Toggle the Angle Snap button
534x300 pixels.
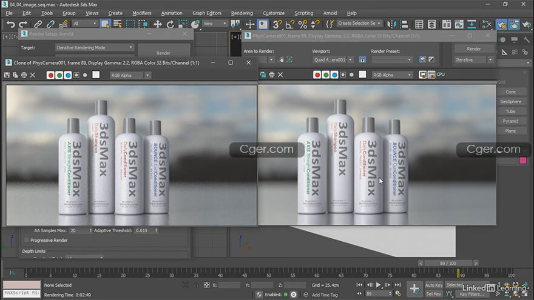tap(290, 24)
